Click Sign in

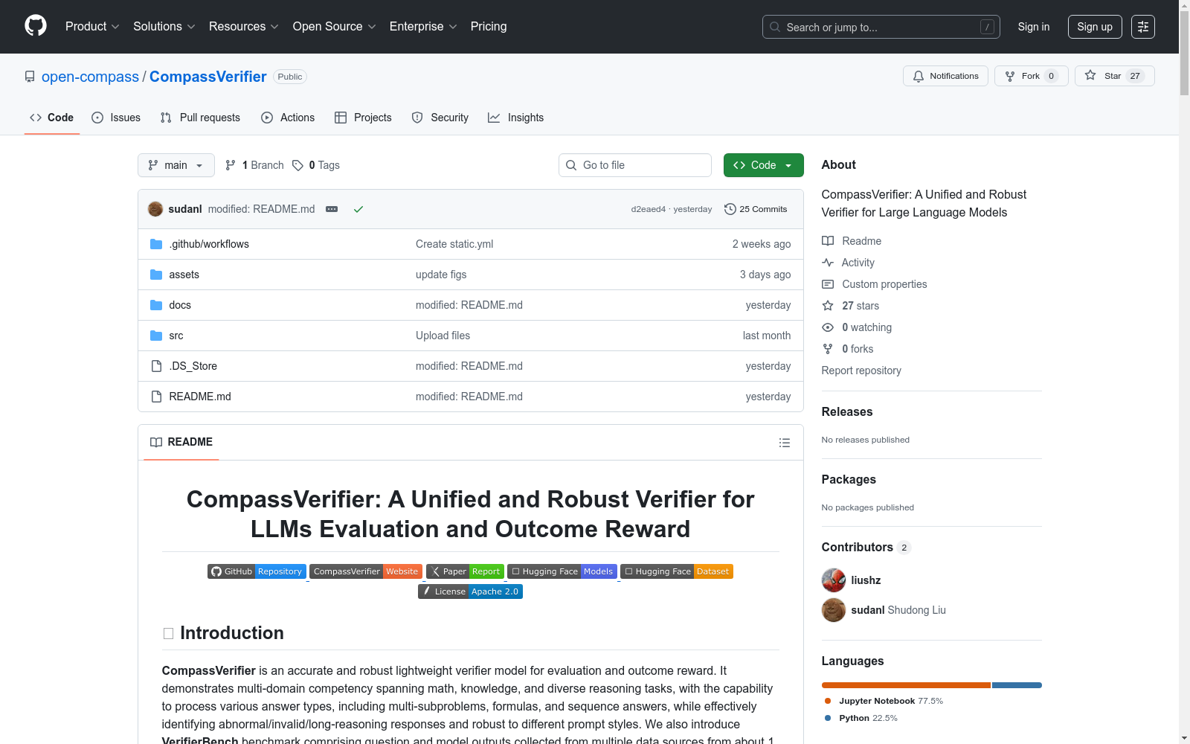coord(1034,27)
